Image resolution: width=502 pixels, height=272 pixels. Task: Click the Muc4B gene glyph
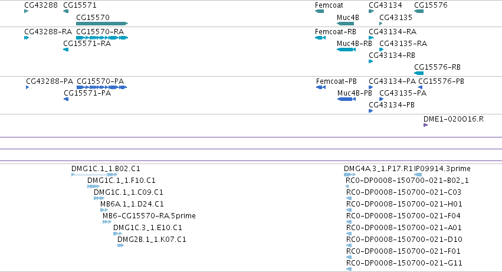(x=346, y=24)
